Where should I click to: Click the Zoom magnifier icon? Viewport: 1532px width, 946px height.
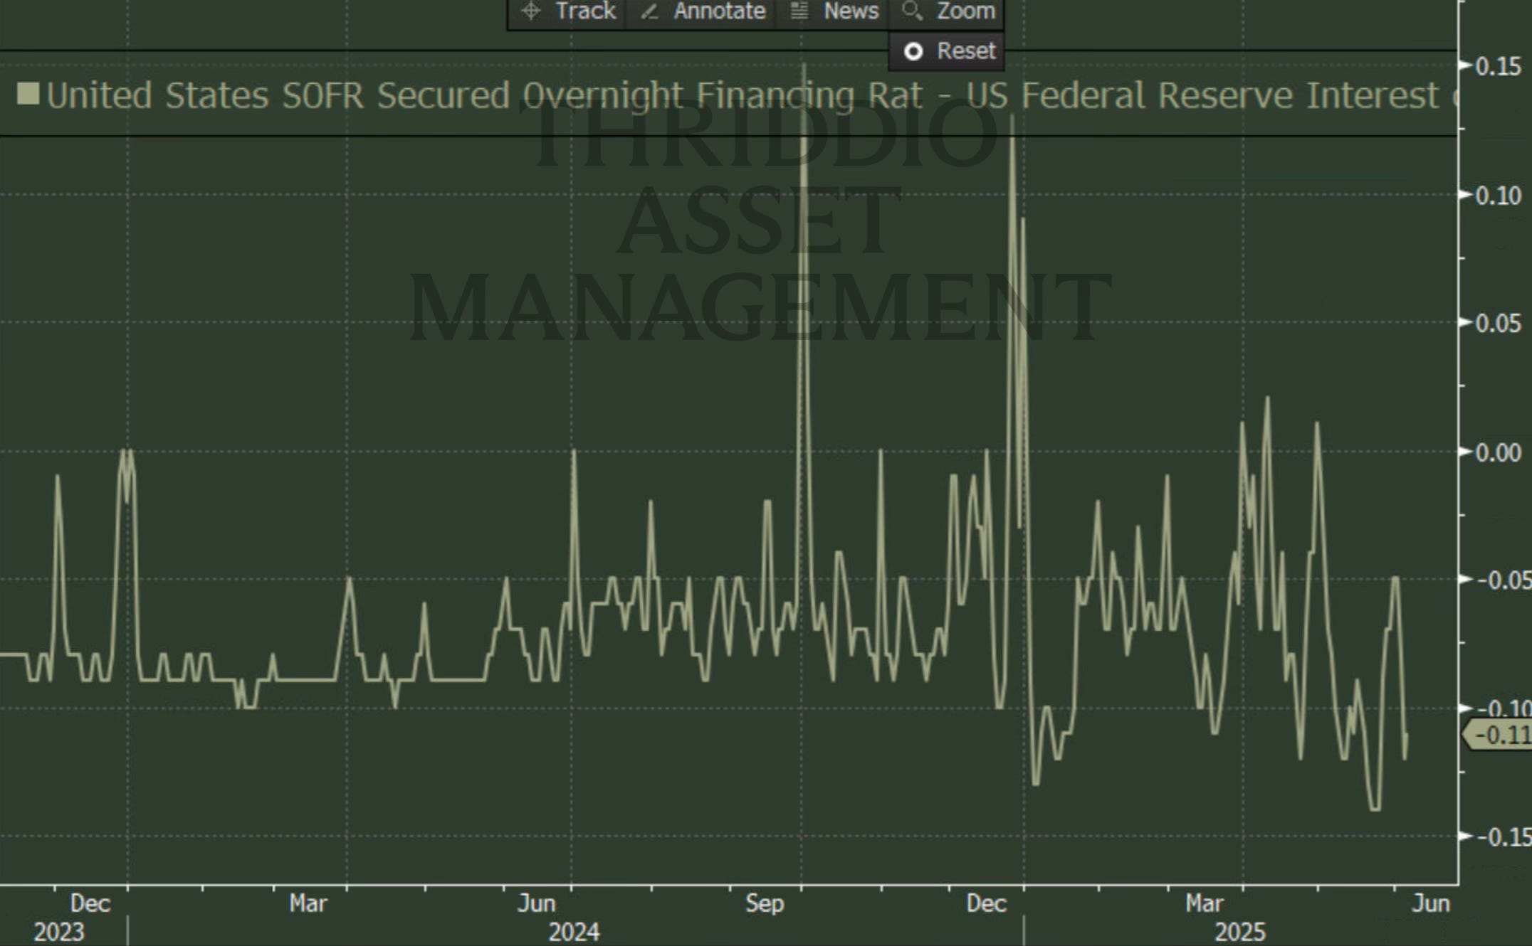tap(912, 11)
